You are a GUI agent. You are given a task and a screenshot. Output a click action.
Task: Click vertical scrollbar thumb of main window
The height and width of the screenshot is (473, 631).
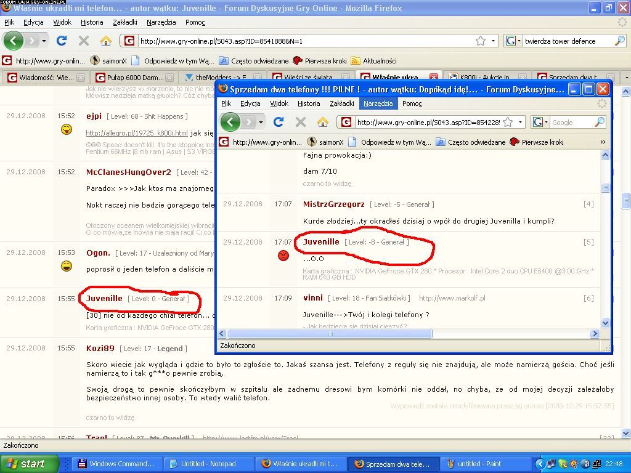coord(626,201)
